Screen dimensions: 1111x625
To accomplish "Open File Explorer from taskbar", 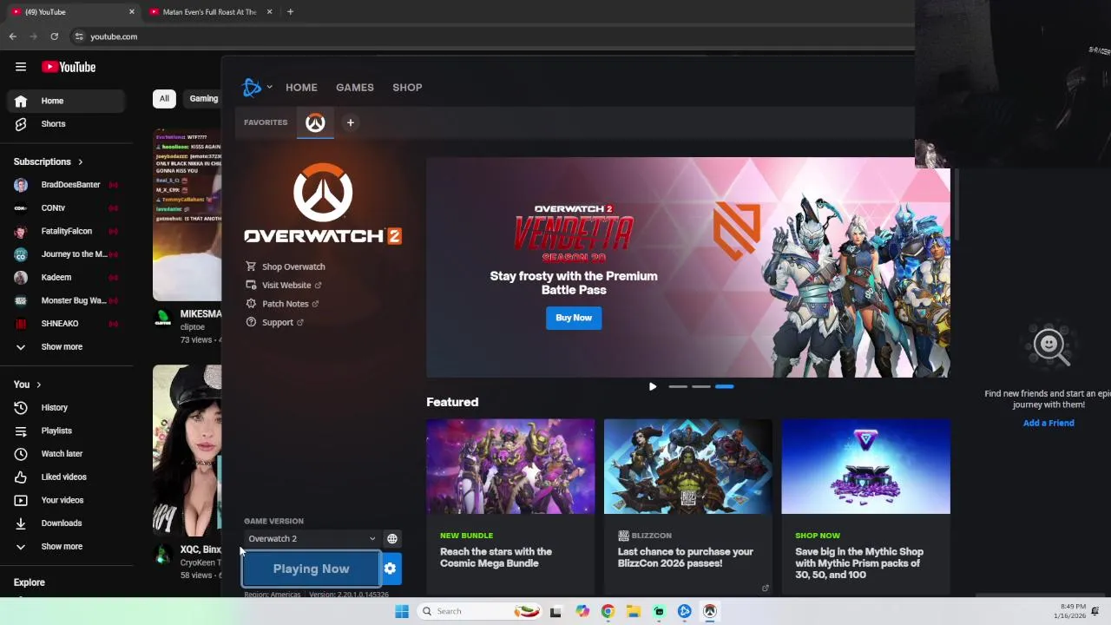I will (634, 611).
